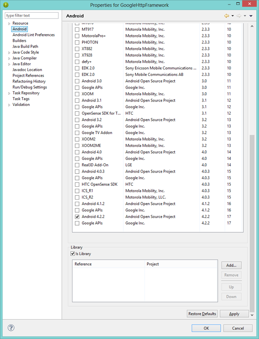Click the Apply button

click(234, 314)
